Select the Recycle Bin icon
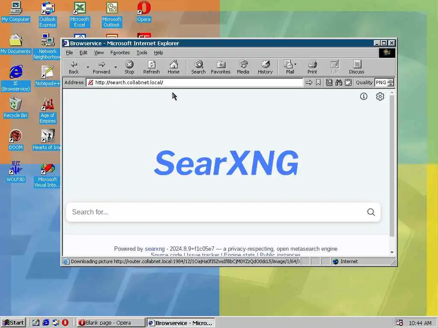 tap(16, 108)
